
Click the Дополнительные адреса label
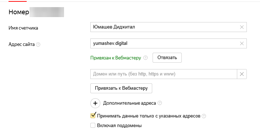129,103
